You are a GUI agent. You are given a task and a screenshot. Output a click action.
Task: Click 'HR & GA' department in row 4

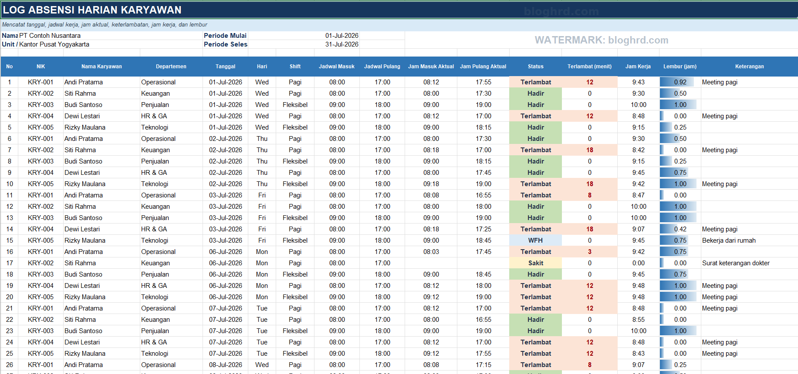coord(171,116)
